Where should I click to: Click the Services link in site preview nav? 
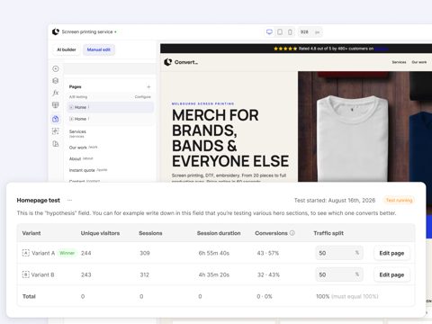(x=399, y=62)
